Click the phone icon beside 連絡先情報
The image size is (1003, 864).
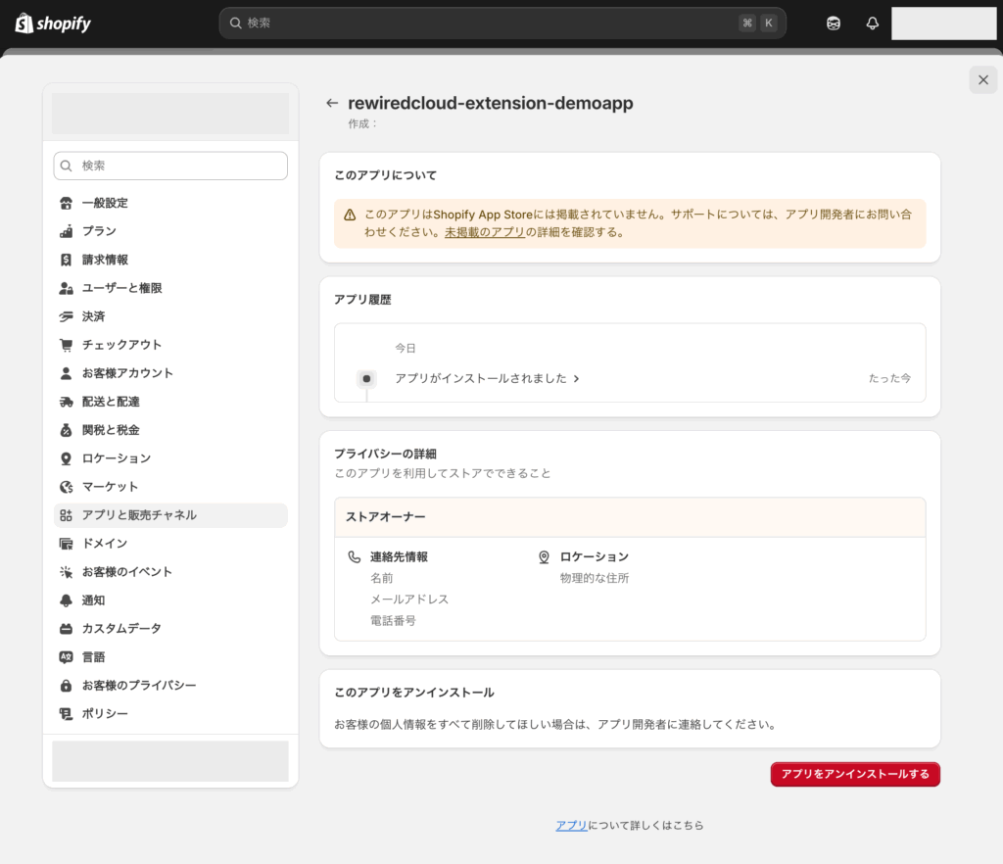354,557
